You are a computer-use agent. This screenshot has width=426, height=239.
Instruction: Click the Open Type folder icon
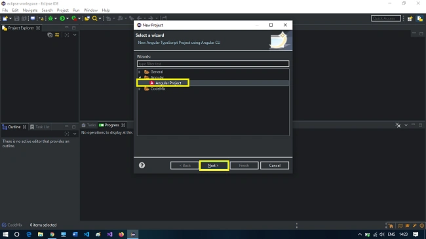tap(87, 18)
